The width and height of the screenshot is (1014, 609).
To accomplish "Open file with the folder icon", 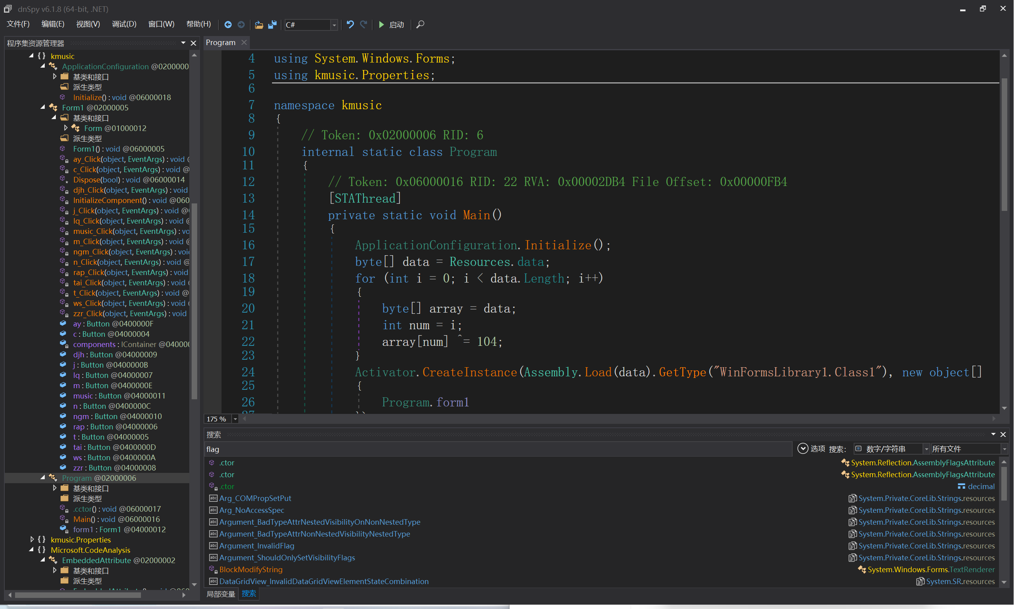I will click(259, 25).
